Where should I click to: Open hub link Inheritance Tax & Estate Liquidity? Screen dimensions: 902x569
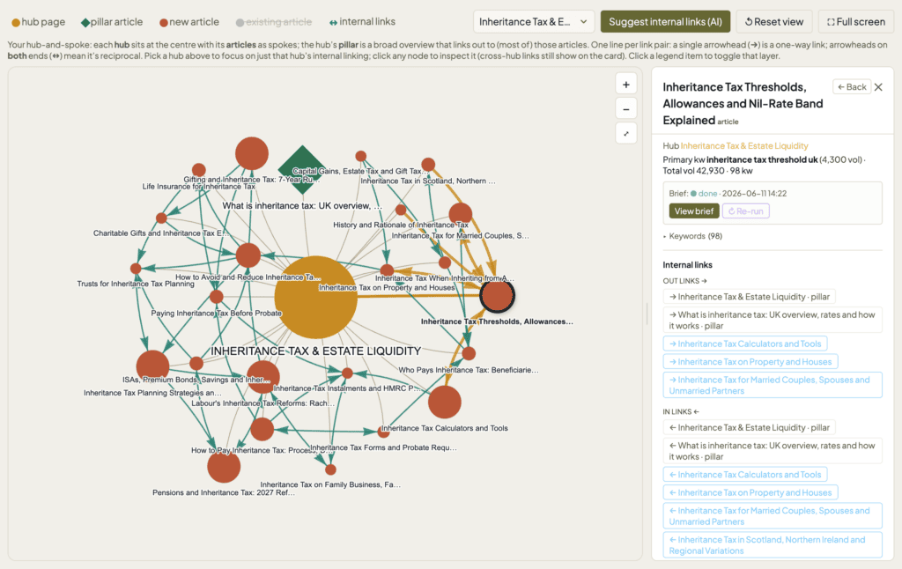click(743, 145)
